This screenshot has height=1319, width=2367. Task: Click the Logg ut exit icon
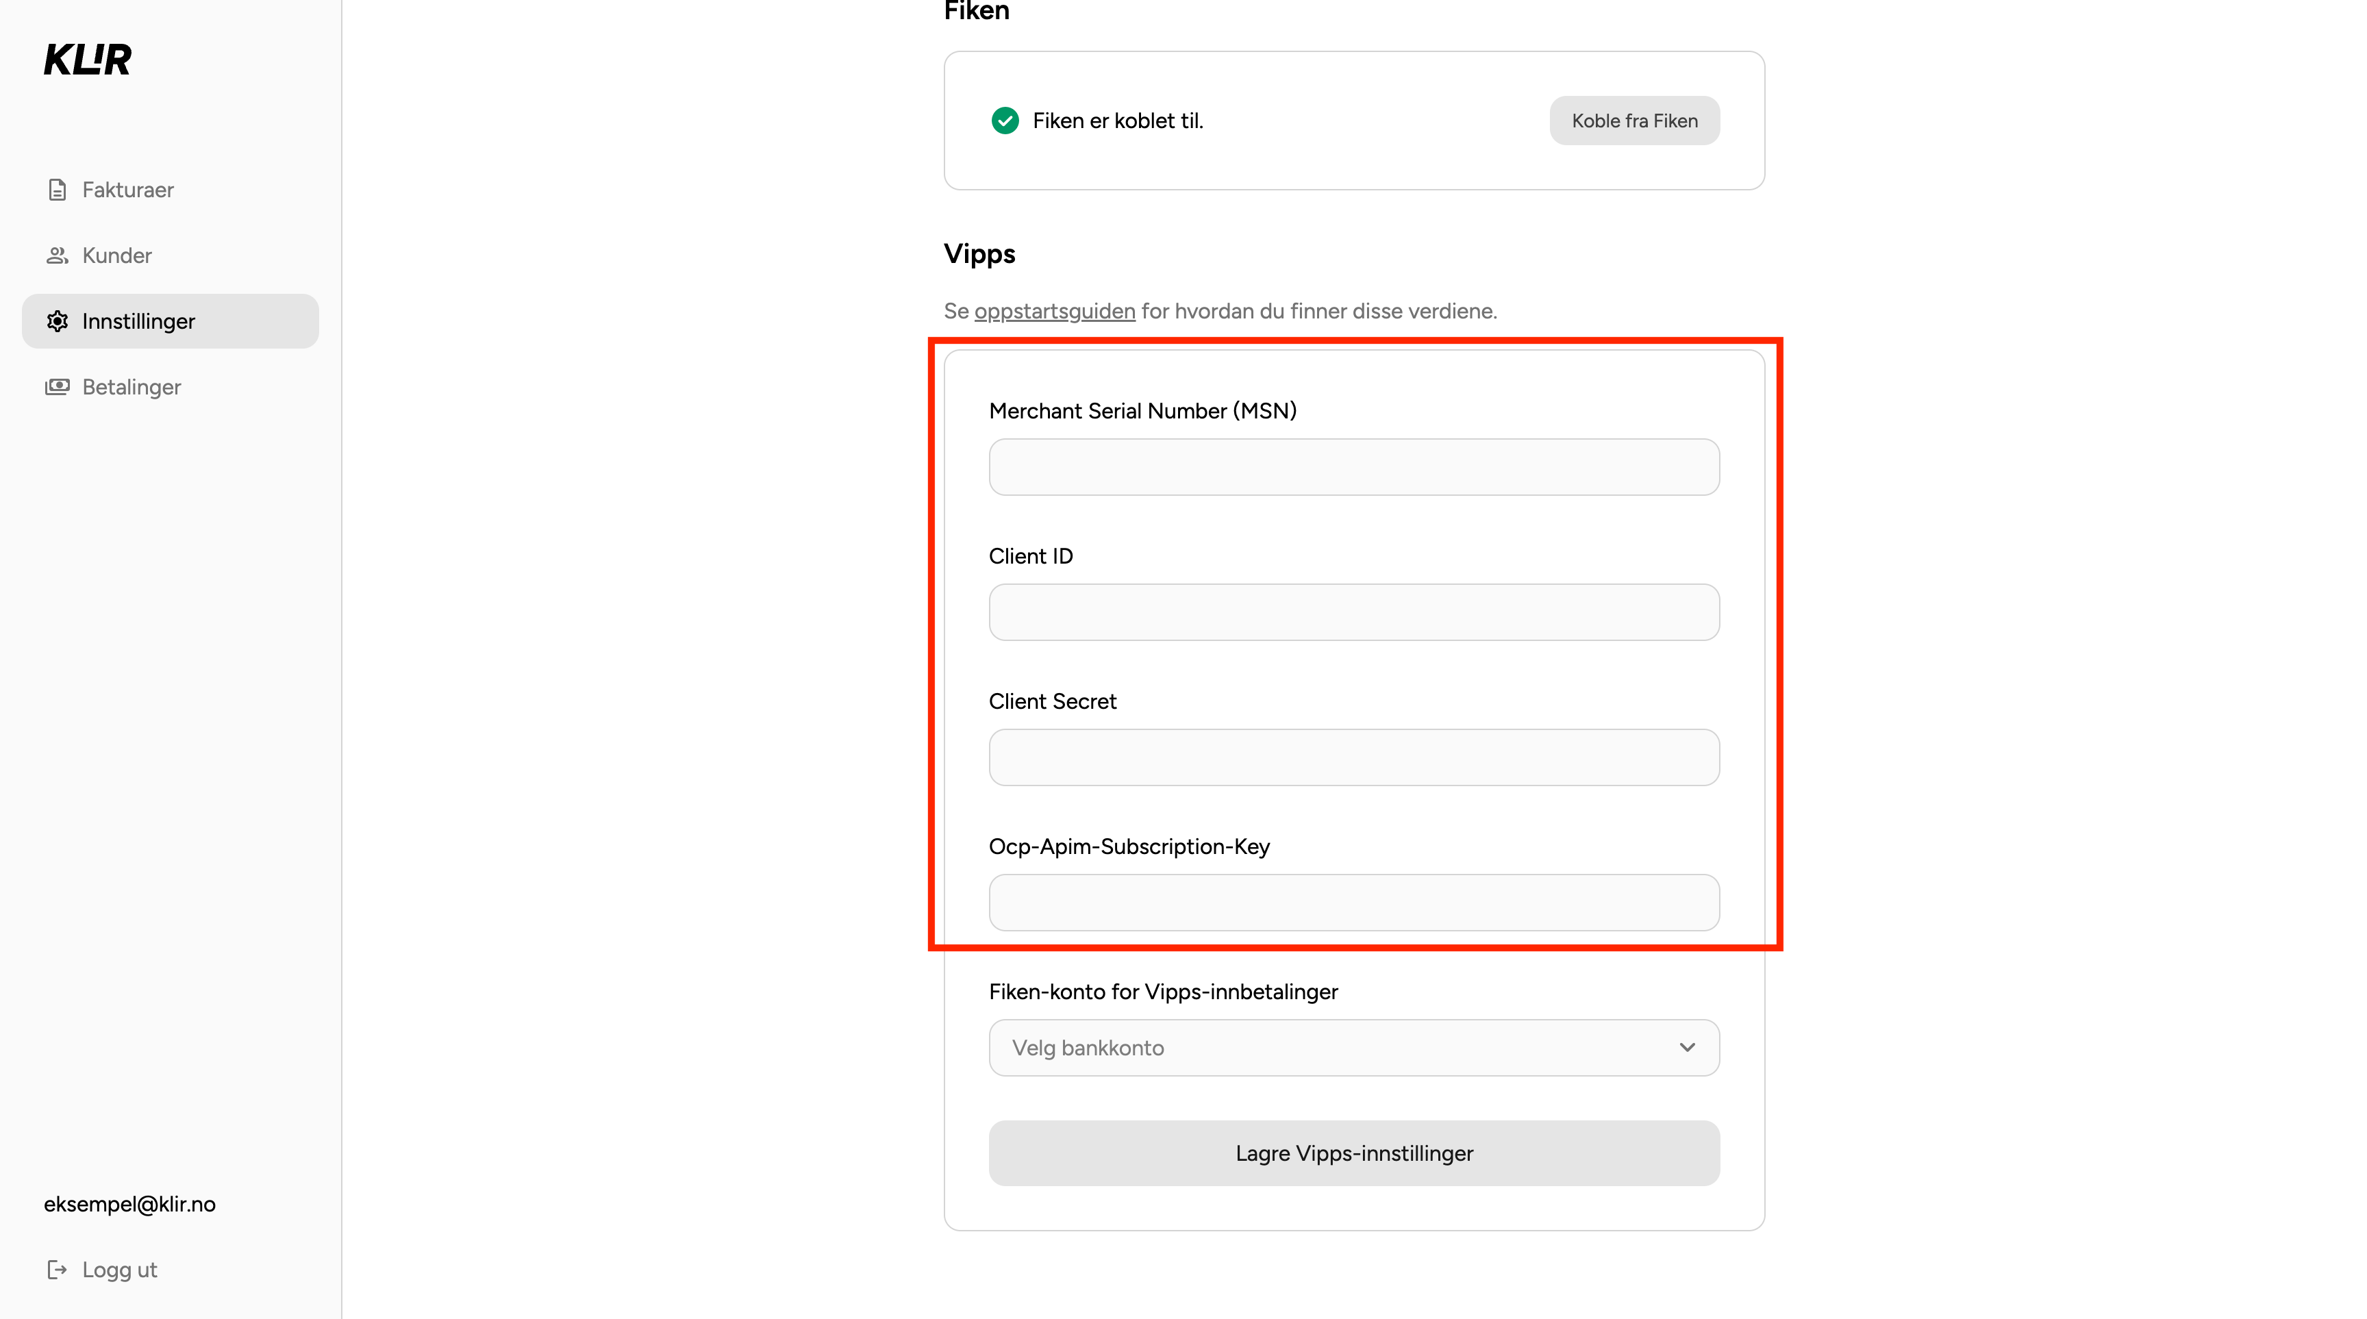click(57, 1270)
